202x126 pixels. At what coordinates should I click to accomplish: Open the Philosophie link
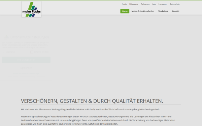click(x=134, y=4)
